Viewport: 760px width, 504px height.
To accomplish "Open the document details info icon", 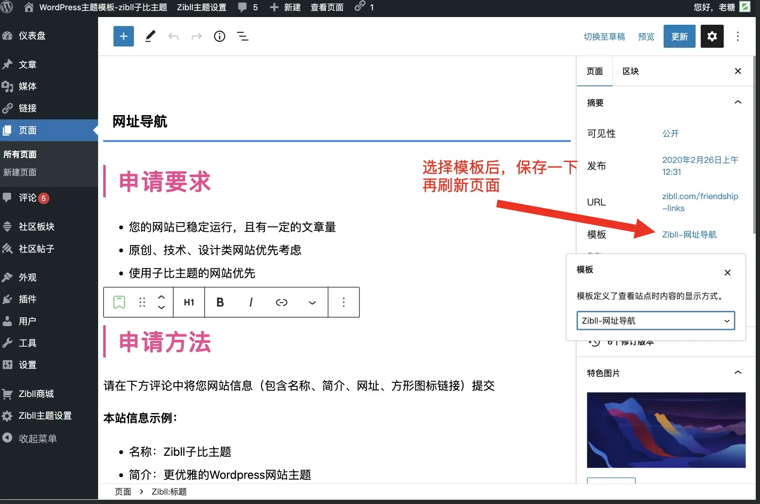I will [x=219, y=36].
